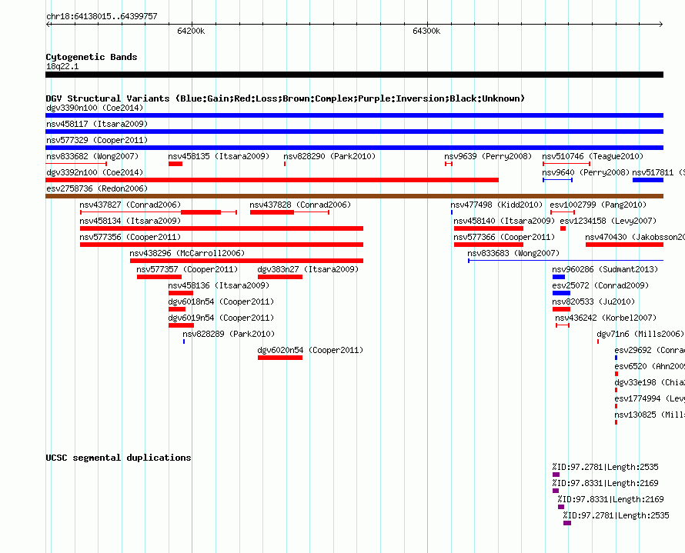Viewport: 685px width, 553px height.
Task: Click the UCSC segmental duplications title
Action: tap(119, 458)
